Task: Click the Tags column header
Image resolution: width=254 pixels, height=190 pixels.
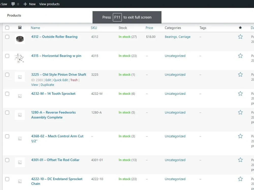Action: click(203, 28)
